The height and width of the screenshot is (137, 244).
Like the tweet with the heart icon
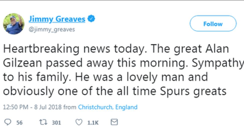tap(79, 122)
